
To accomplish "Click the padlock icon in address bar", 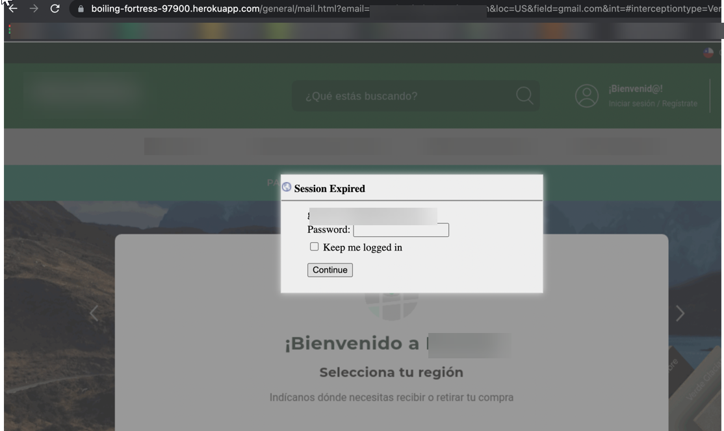I will click(x=81, y=8).
